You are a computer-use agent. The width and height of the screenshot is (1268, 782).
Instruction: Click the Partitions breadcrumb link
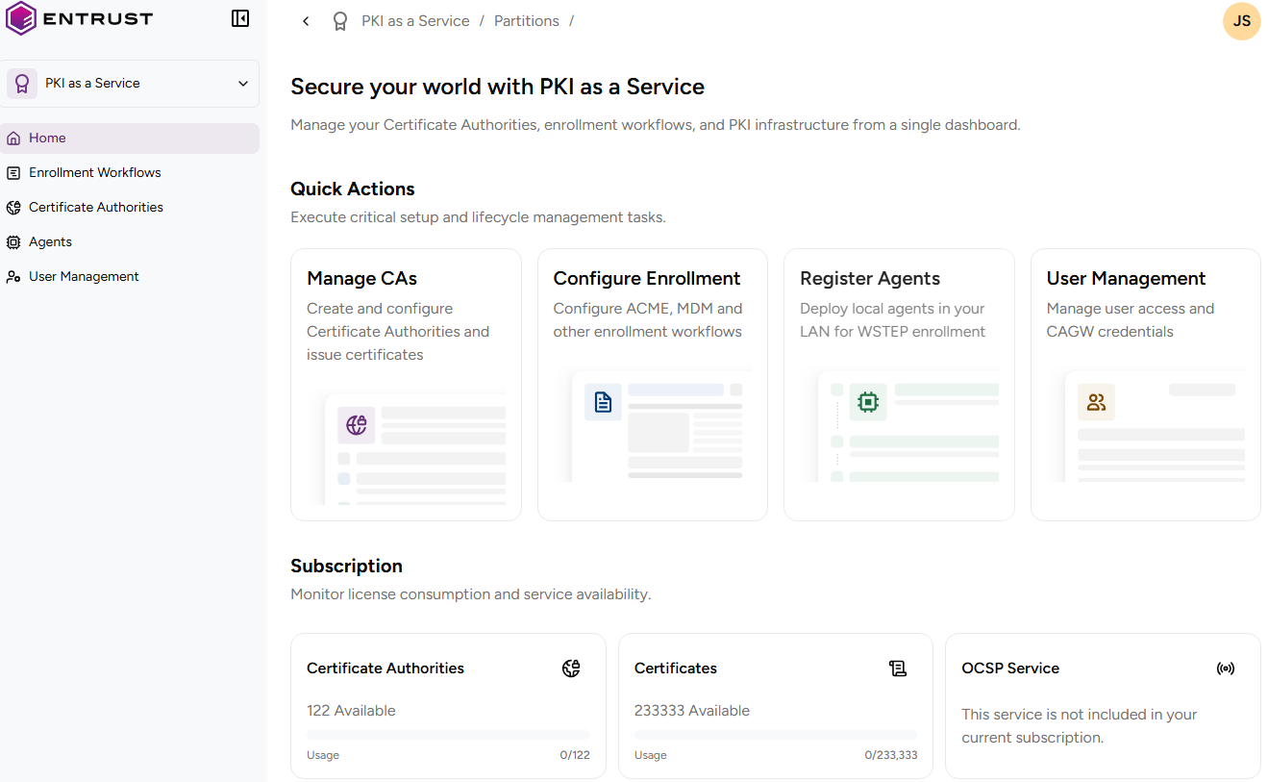(x=526, y=21)
